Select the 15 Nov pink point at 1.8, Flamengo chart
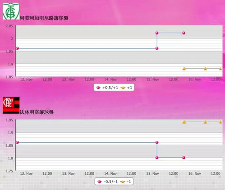This screenshot has width=225, height=190. [157, 158]
